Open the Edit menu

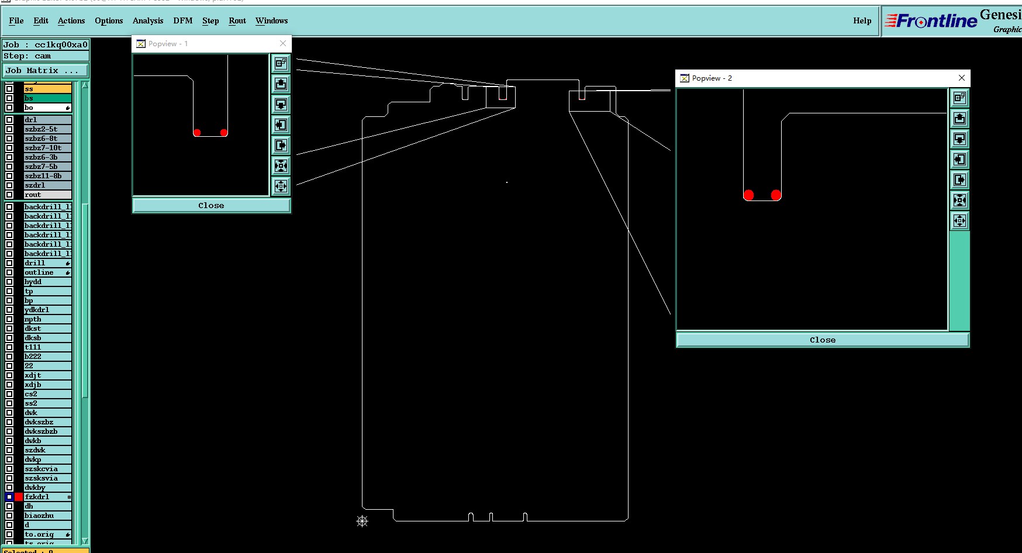(x=41, y=21)
